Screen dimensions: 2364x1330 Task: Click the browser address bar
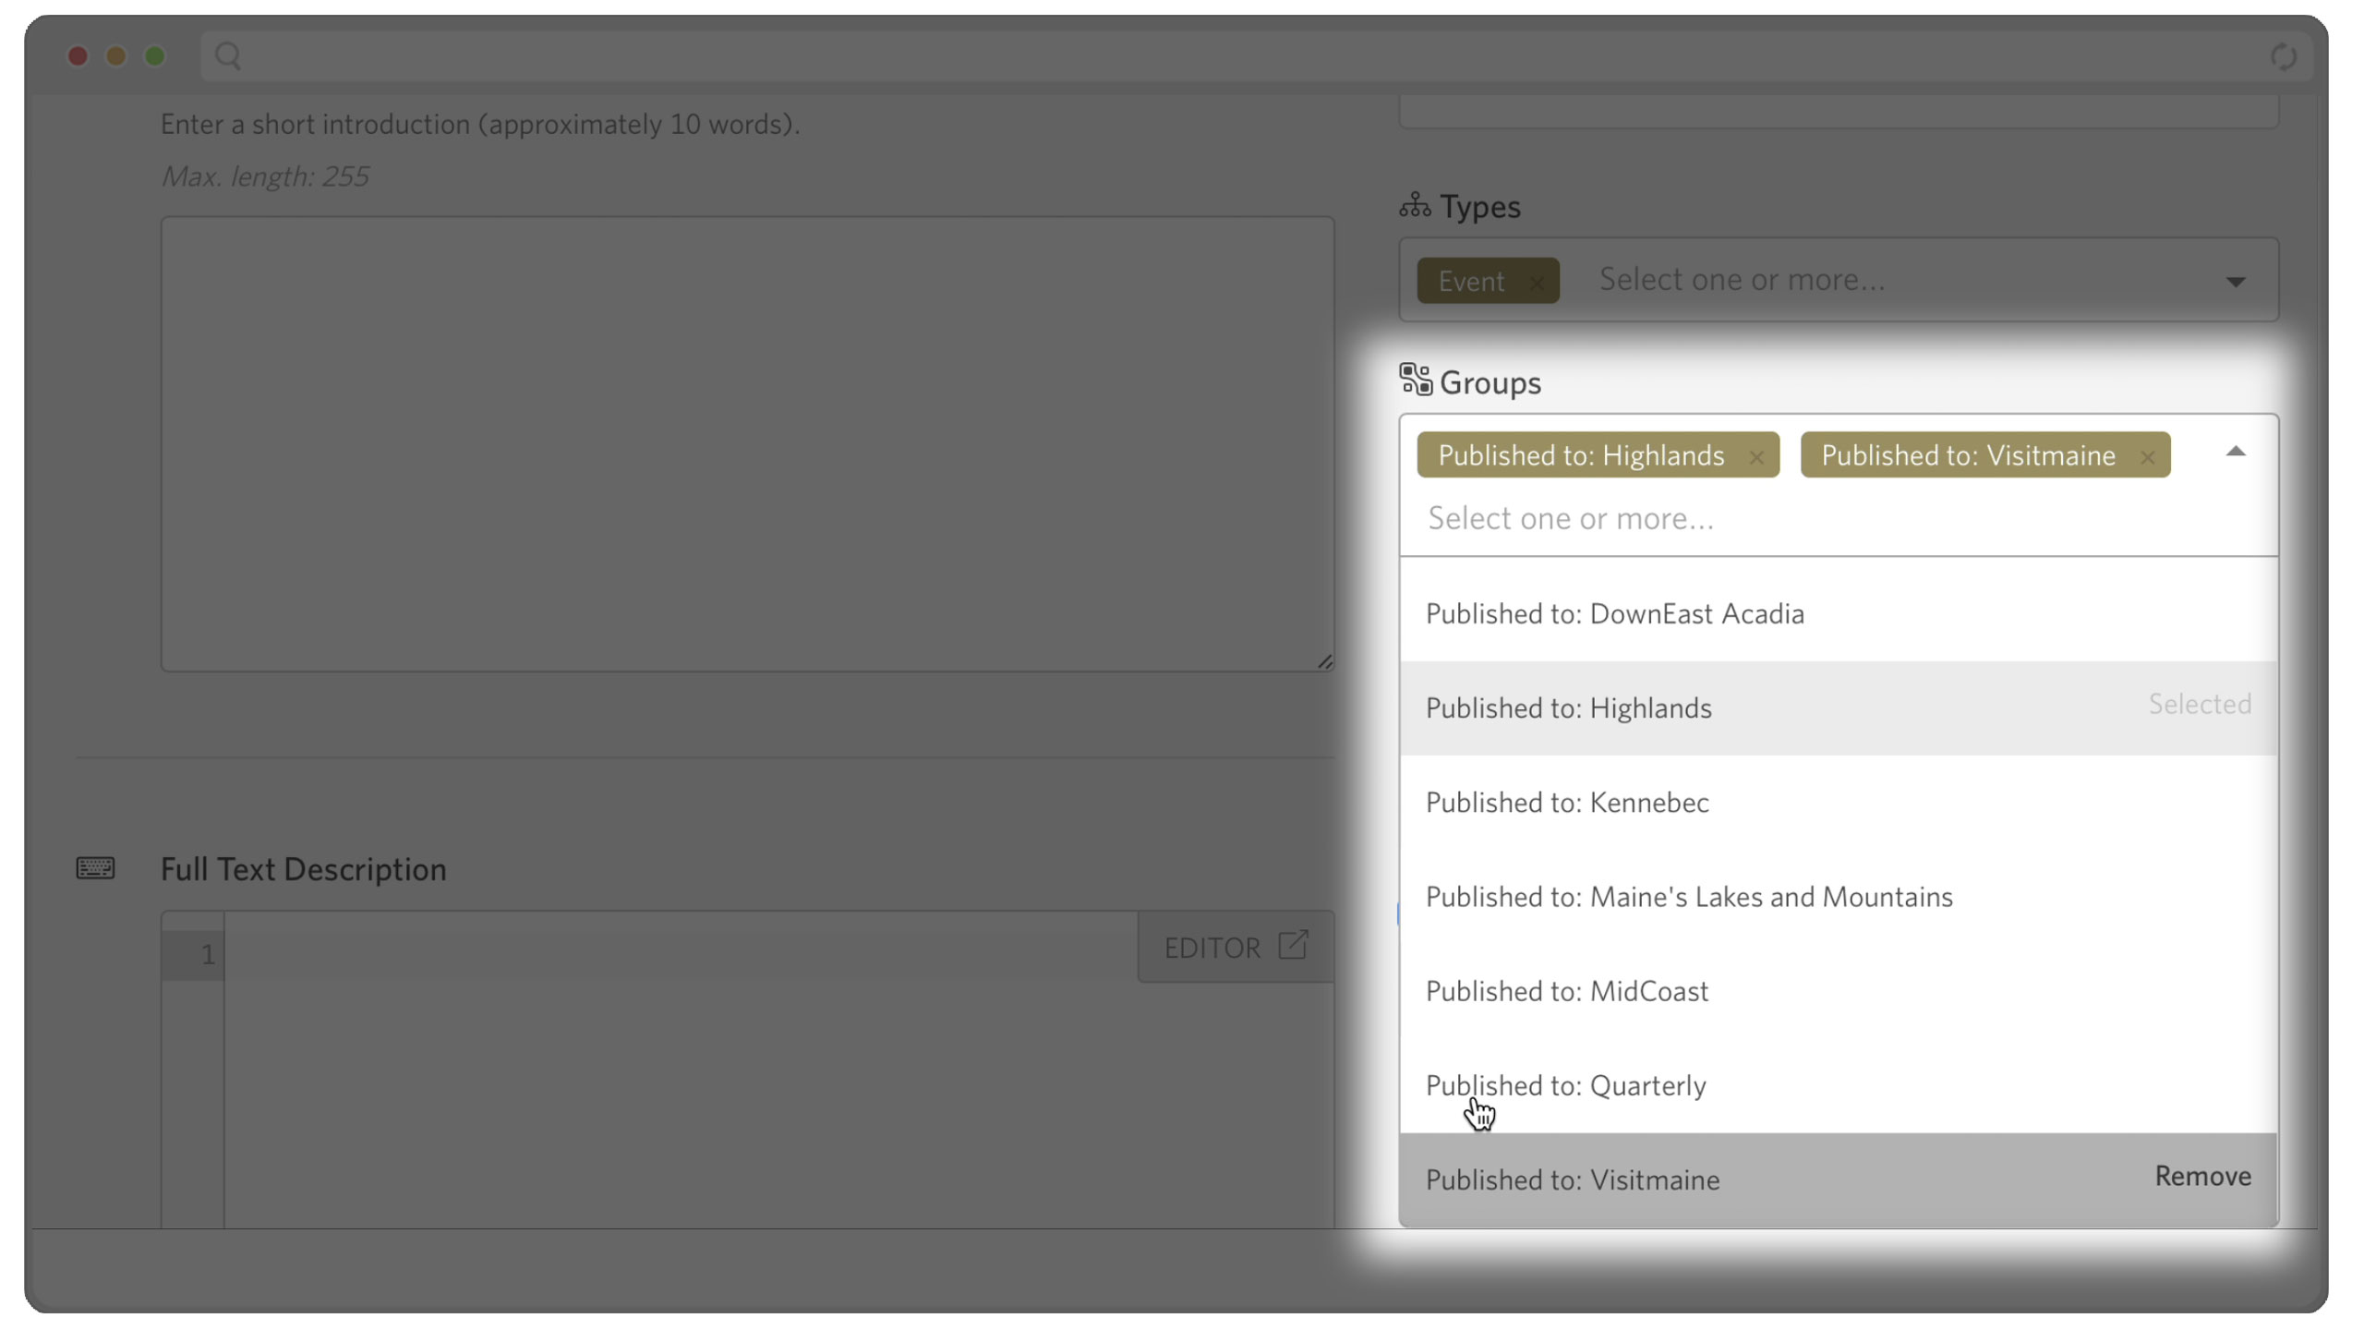click(x=1256, y=56)
